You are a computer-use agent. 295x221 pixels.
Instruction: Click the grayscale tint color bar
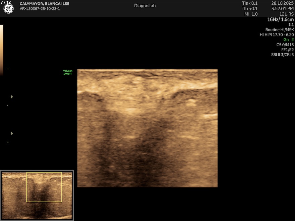[x=1, y=47]
